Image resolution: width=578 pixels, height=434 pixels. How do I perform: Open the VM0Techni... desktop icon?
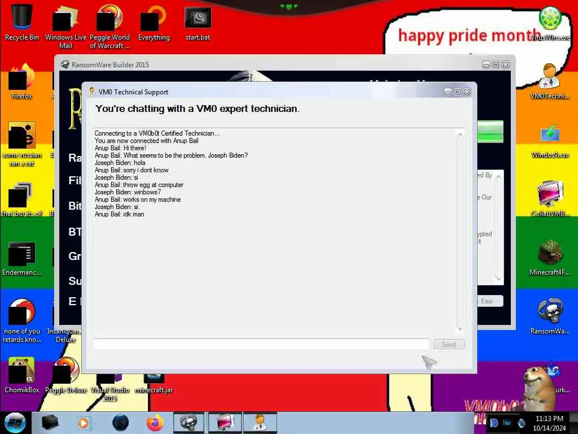coord(550,81)
